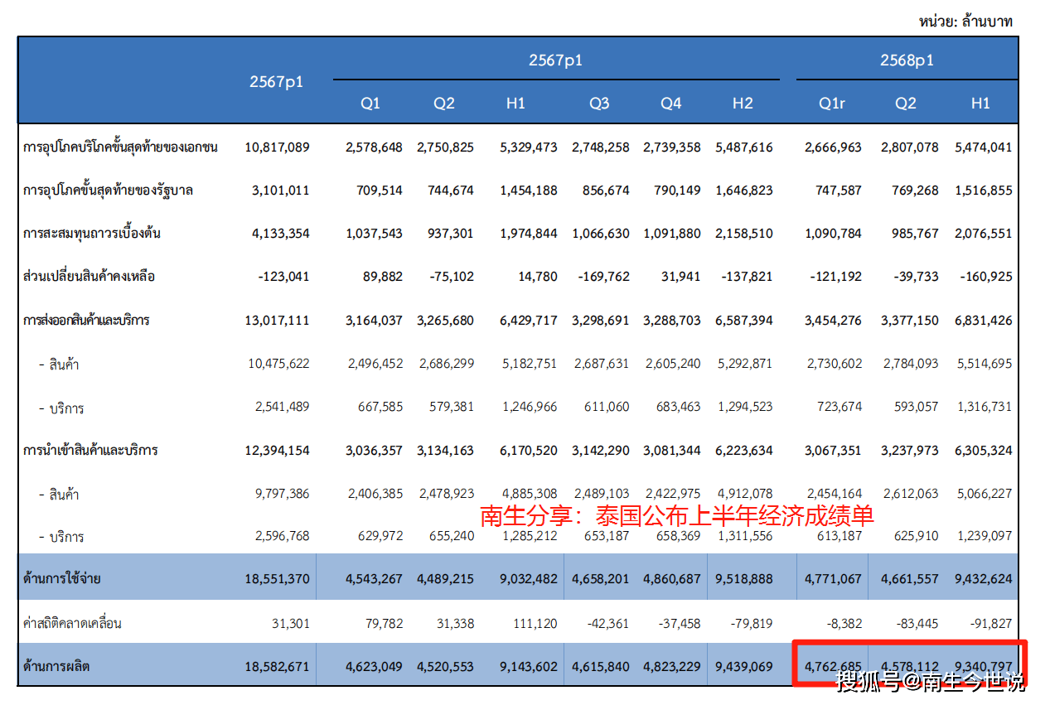Select the total value 18,582,671

277,666
